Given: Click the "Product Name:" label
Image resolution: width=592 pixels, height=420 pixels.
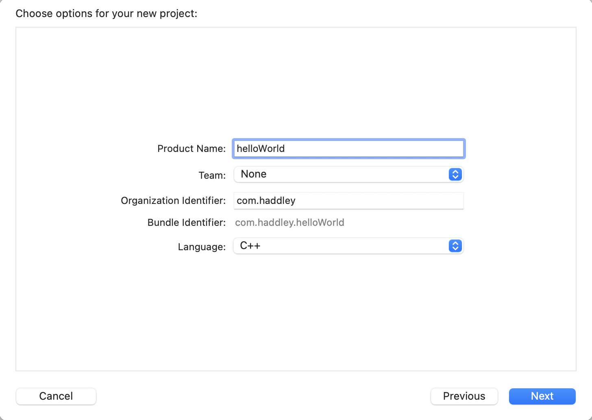Looking at the screenshot, I should tap(191, 149).
